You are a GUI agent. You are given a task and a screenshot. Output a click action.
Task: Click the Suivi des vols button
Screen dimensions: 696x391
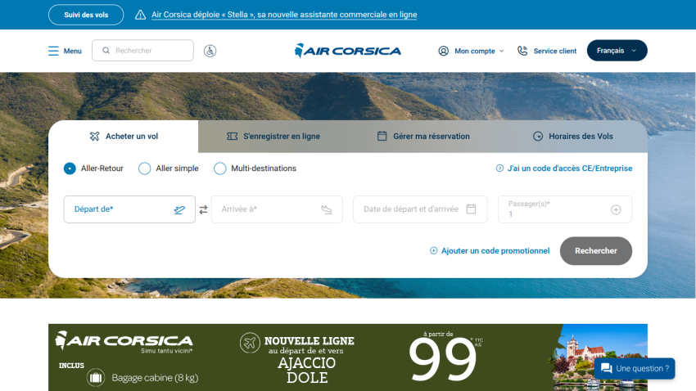[86, 15]
